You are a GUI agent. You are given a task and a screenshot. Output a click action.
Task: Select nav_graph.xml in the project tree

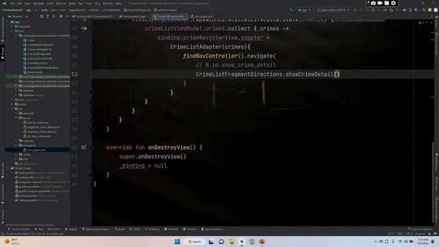click(x=36, y=150)
